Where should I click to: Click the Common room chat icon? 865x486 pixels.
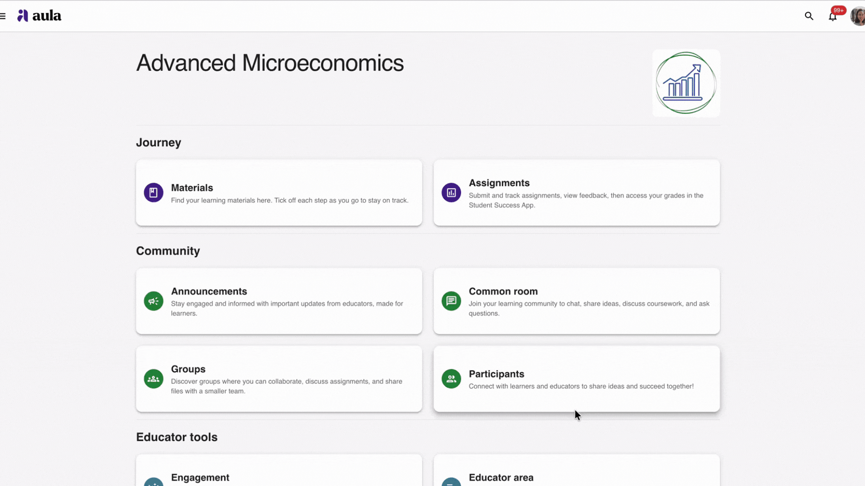point(451,301)
